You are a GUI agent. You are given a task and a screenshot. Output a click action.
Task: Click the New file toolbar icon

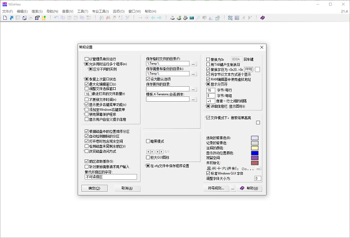pos(4,18)
